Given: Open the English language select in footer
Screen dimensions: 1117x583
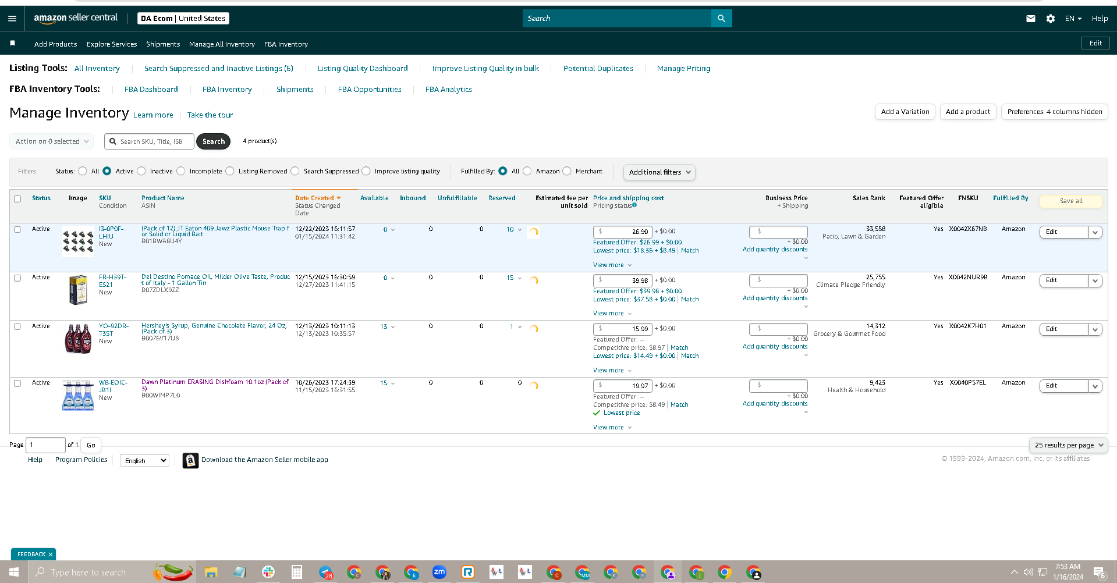Looking at the screenshot, I should (x=144, y=461).
